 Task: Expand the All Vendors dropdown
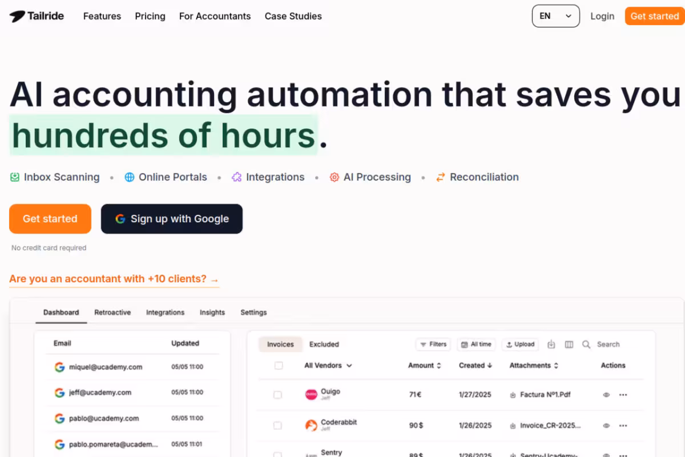[x=328, y=366]
